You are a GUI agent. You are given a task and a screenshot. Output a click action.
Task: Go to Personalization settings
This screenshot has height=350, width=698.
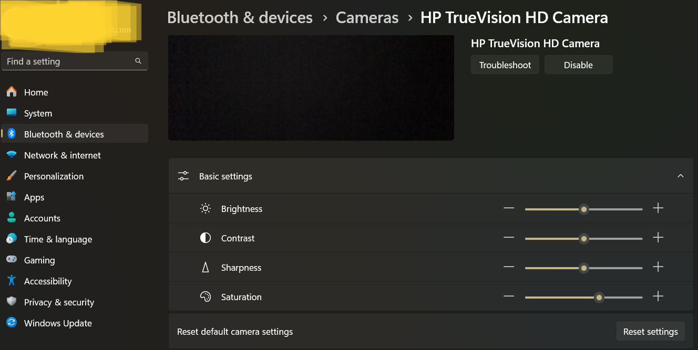75,176
